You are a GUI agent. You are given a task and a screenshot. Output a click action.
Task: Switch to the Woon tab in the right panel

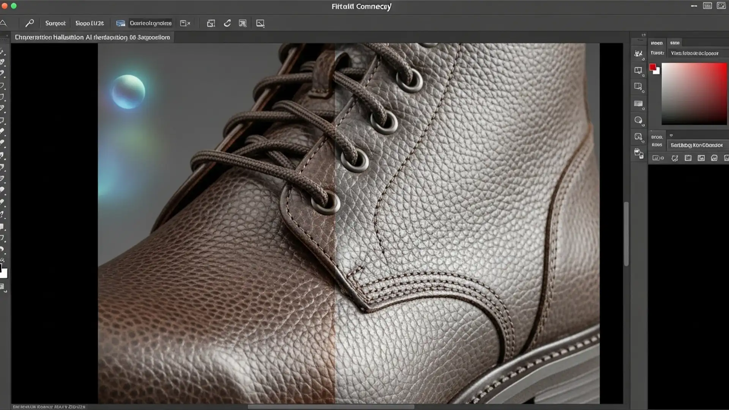coord(656,43)
